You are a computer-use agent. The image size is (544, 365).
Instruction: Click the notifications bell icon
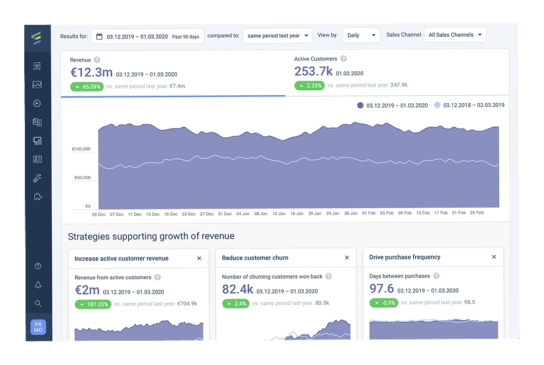click(38, 285)
